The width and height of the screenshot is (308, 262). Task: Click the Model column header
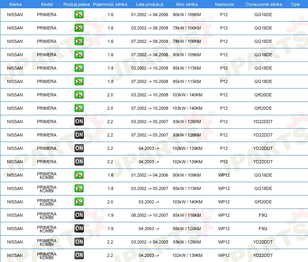coord(47,4)
